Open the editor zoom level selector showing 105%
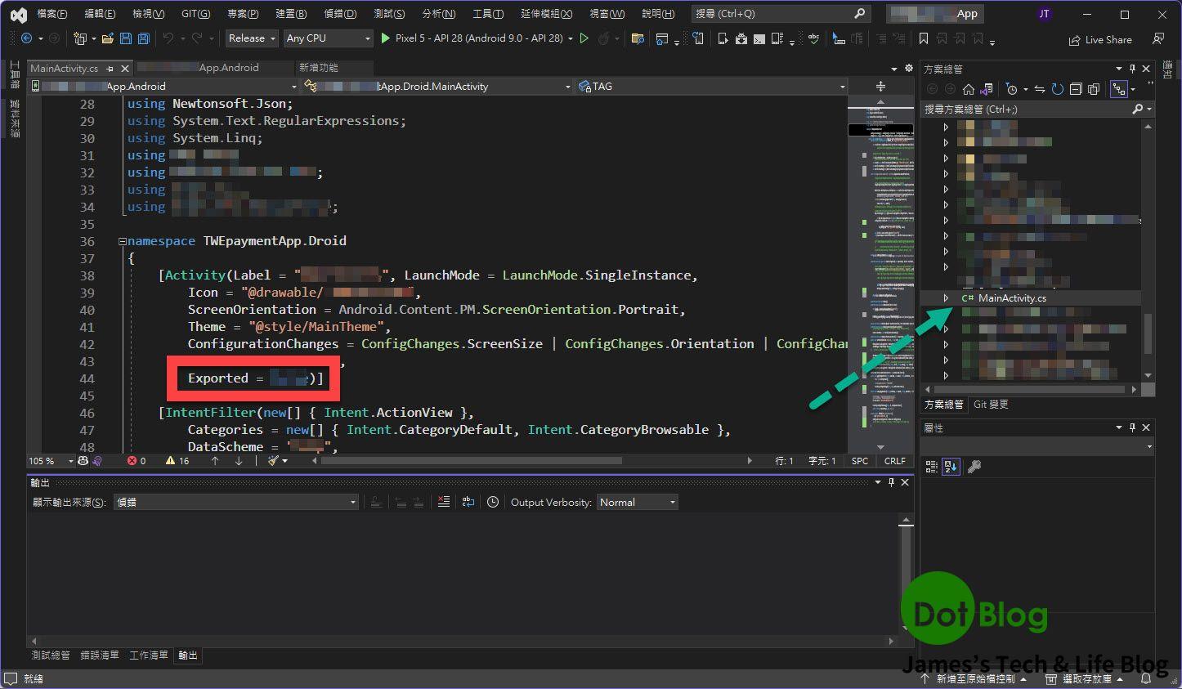The width and height of the screenshot is (1182, 689). coord(49,460)
